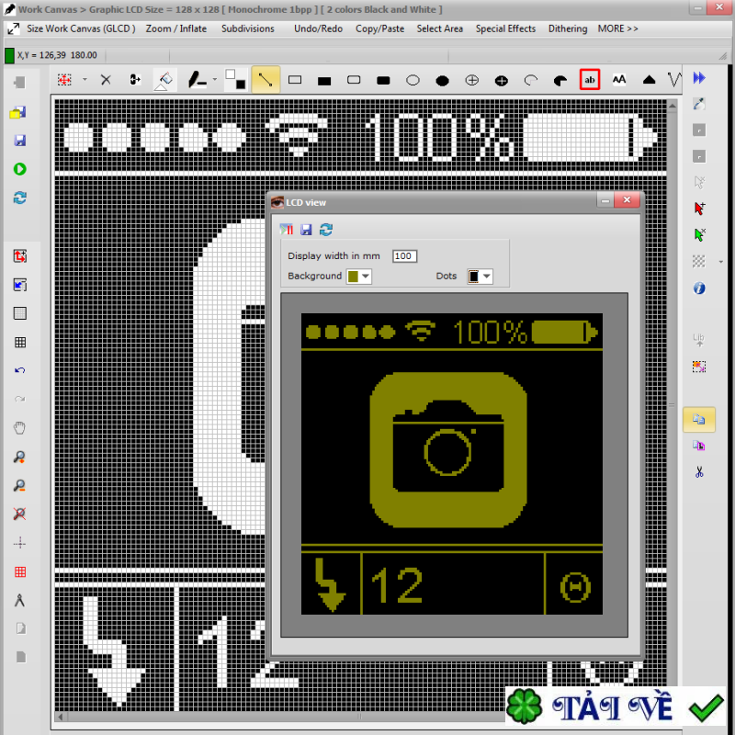Open the Background color dropdown

(x=367, y=276)
